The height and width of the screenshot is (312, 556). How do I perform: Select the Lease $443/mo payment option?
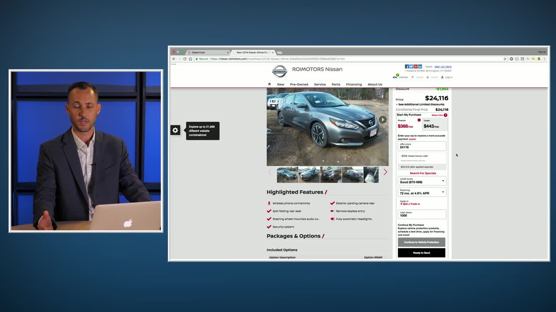435,124
